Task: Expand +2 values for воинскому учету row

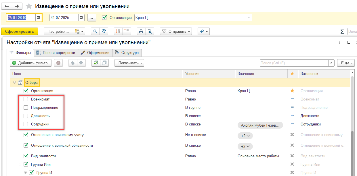Action: pyautogui.click(x=245, y=136)
